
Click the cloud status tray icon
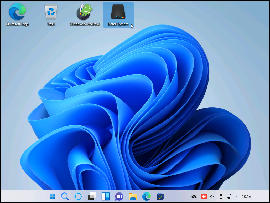coord(194,197)
